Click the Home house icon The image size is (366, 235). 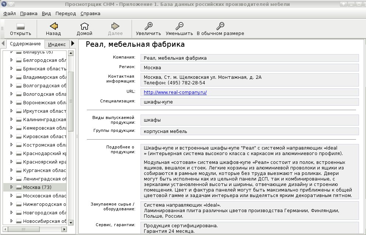point(84,26)
